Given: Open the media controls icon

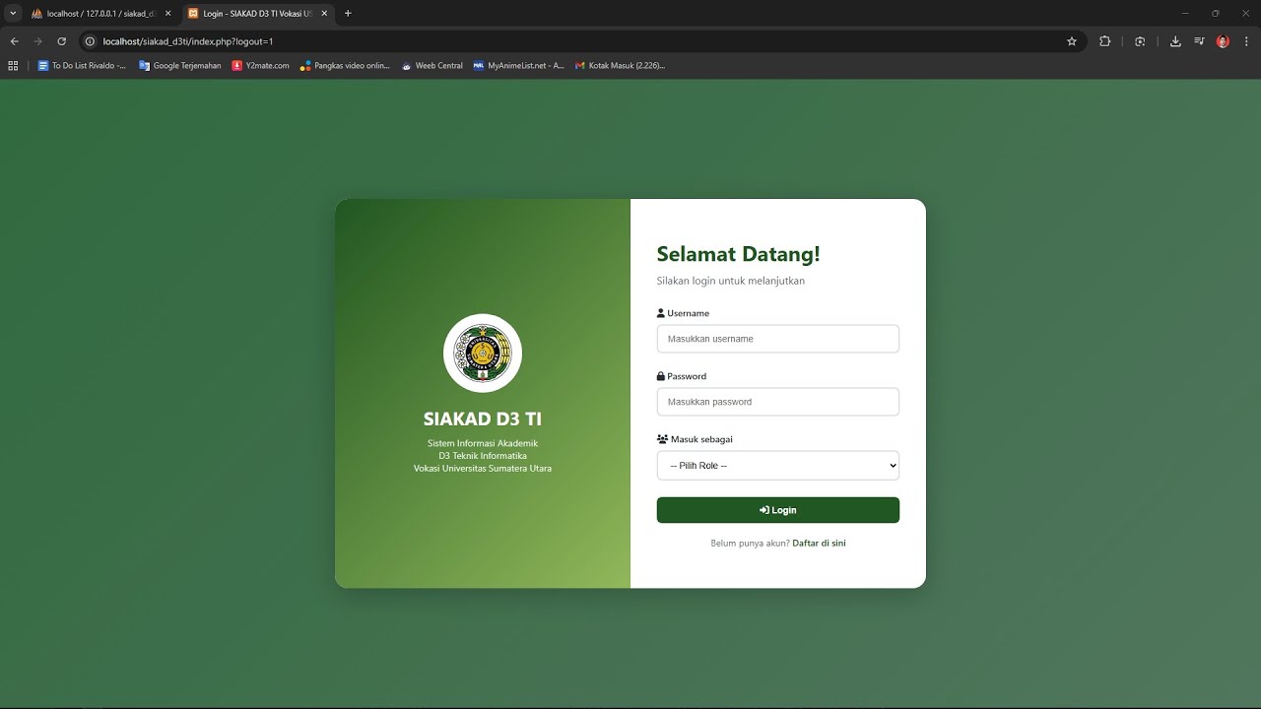Looking at the screenshot, I should (x=1199, y=41).
